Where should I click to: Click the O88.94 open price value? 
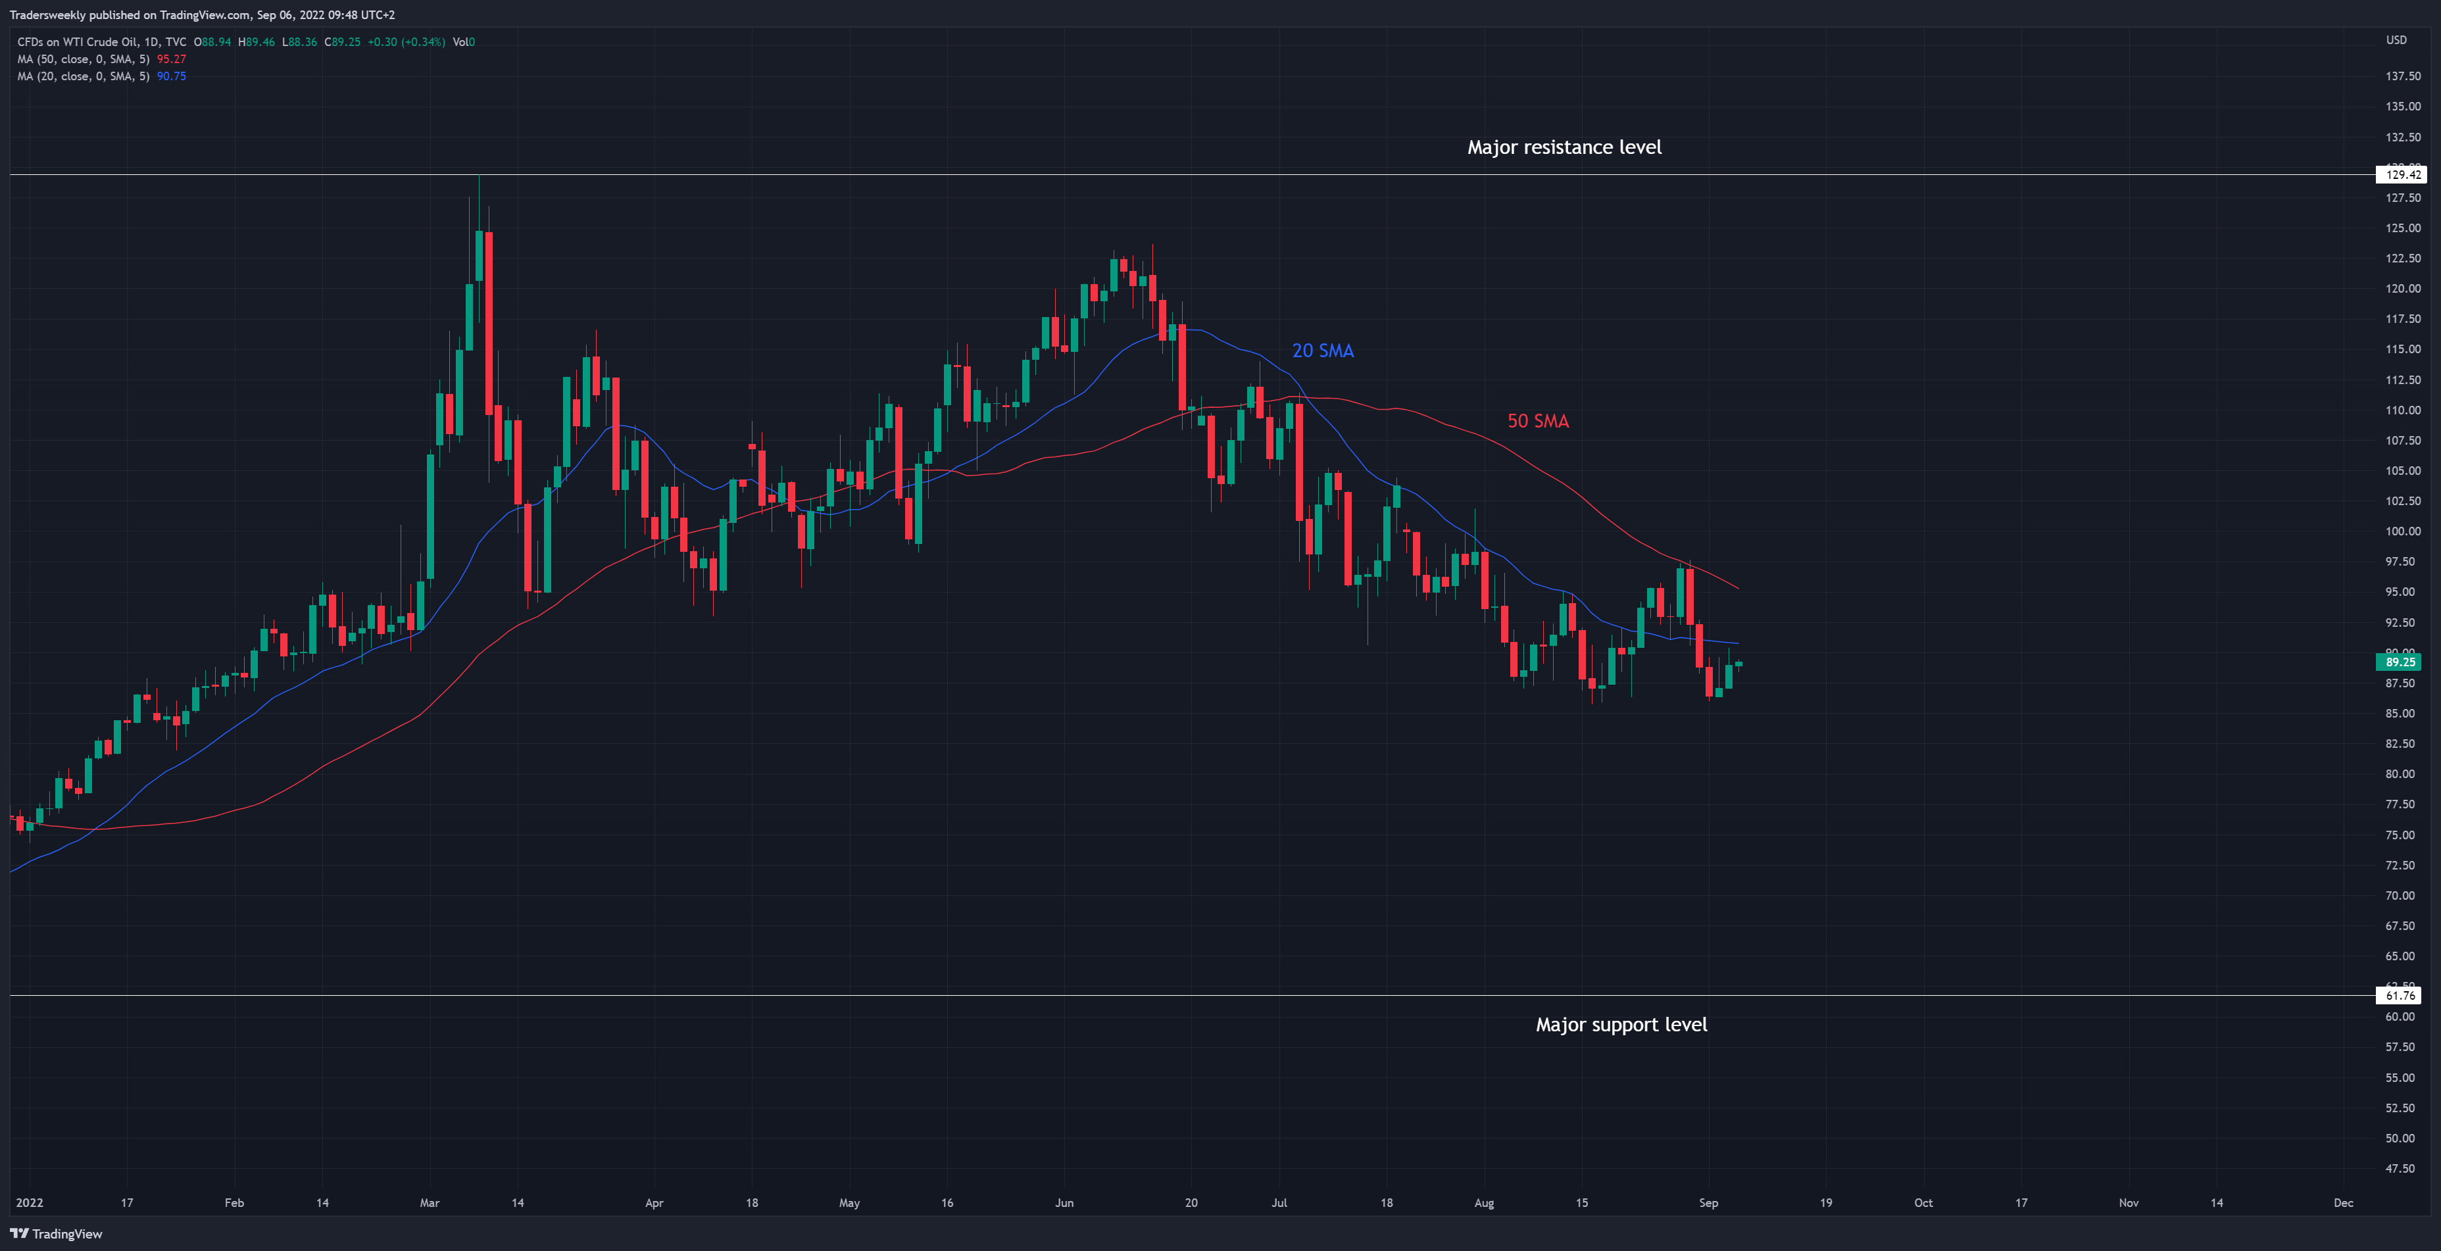212,41
